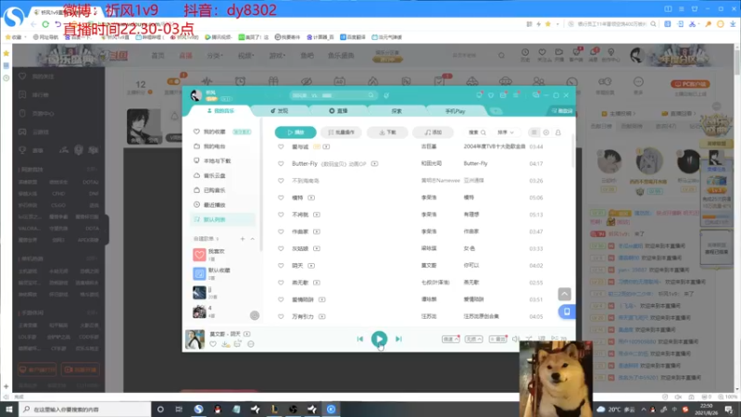The height and width of the screenshot is (417, 741).
Task: Switch to the 探索 tab
Action: pyautogui.click(x=396, y=111)
